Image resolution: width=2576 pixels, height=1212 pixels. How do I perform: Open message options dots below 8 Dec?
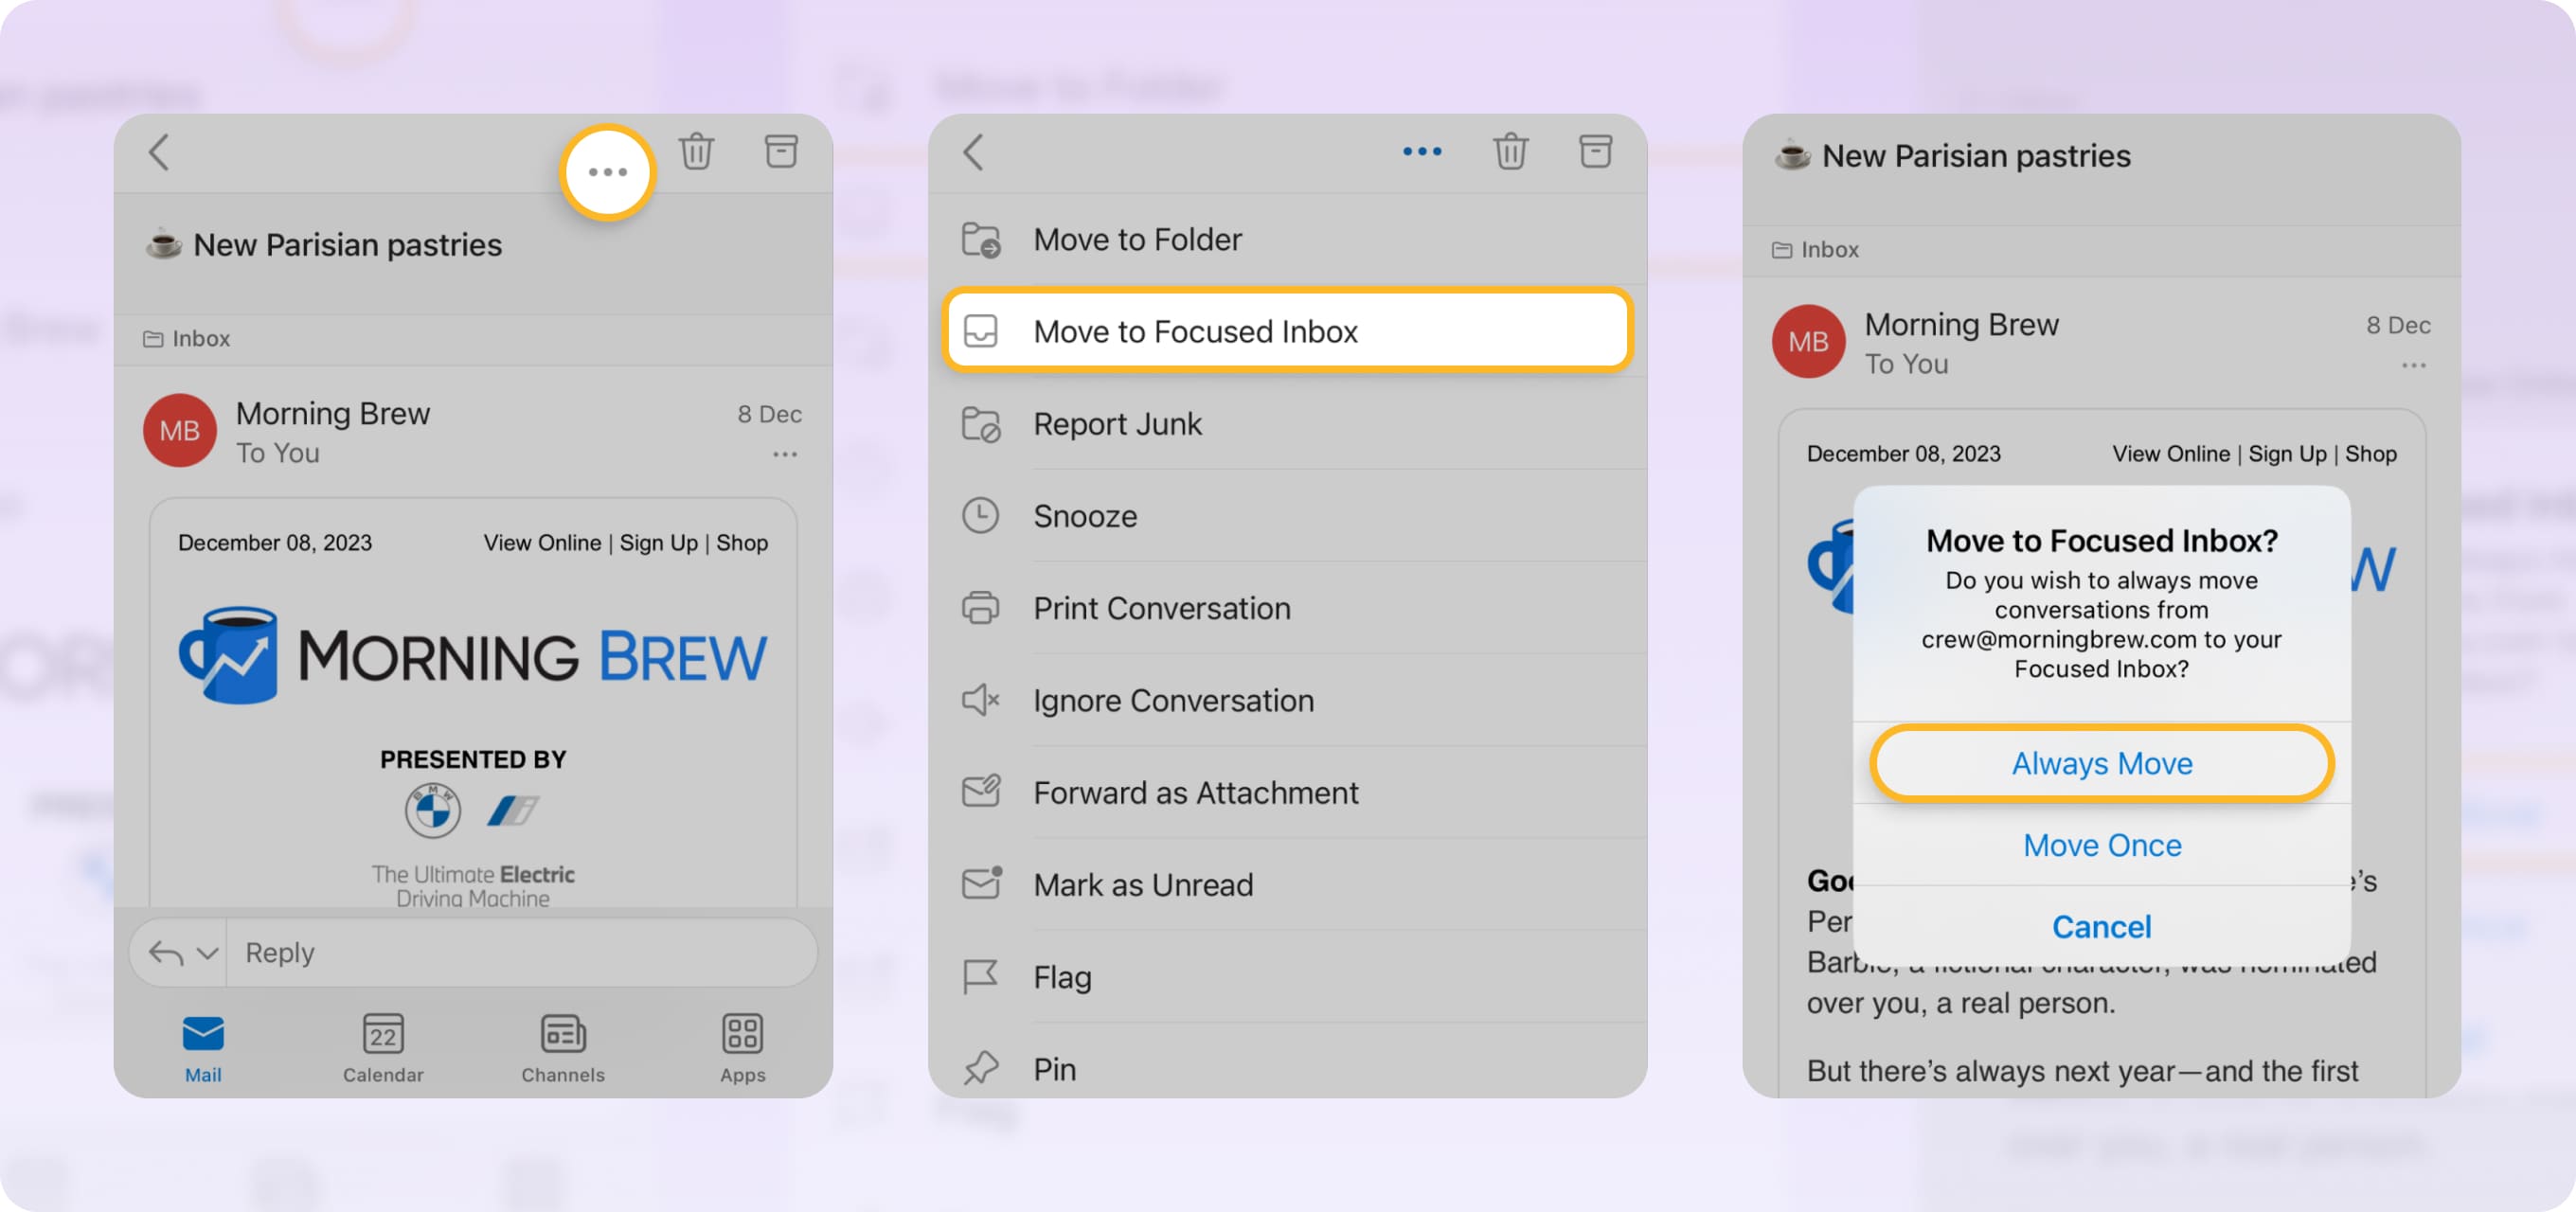point(785,455)
